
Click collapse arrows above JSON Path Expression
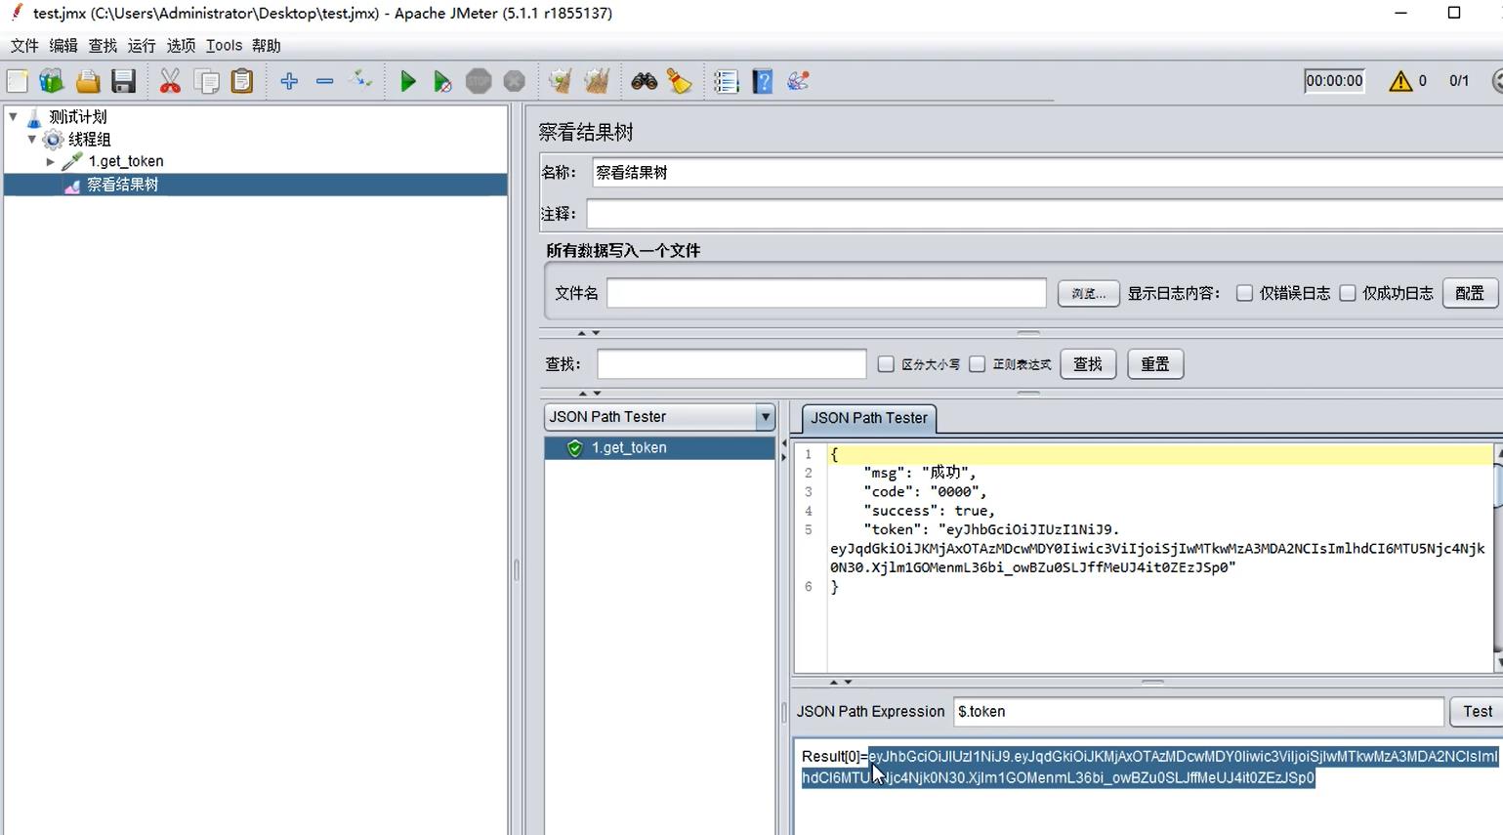840,682
